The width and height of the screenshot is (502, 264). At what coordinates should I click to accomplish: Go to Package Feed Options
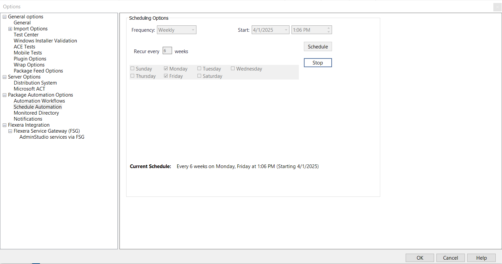(38, 71)
